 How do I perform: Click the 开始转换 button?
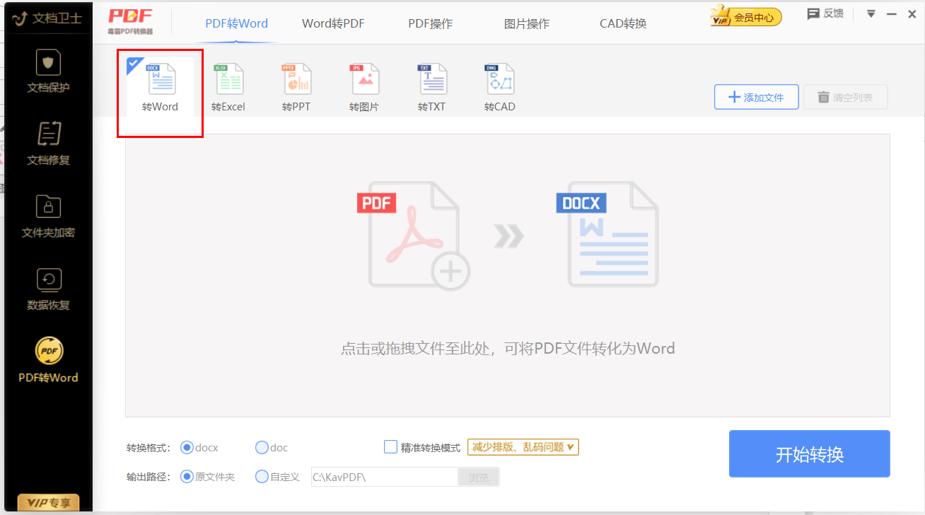[x=809, y=454]
